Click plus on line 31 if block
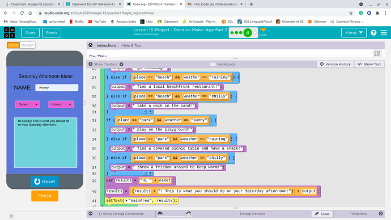The width and height of the screenshot is (391, 220). [x=150, y=112]
